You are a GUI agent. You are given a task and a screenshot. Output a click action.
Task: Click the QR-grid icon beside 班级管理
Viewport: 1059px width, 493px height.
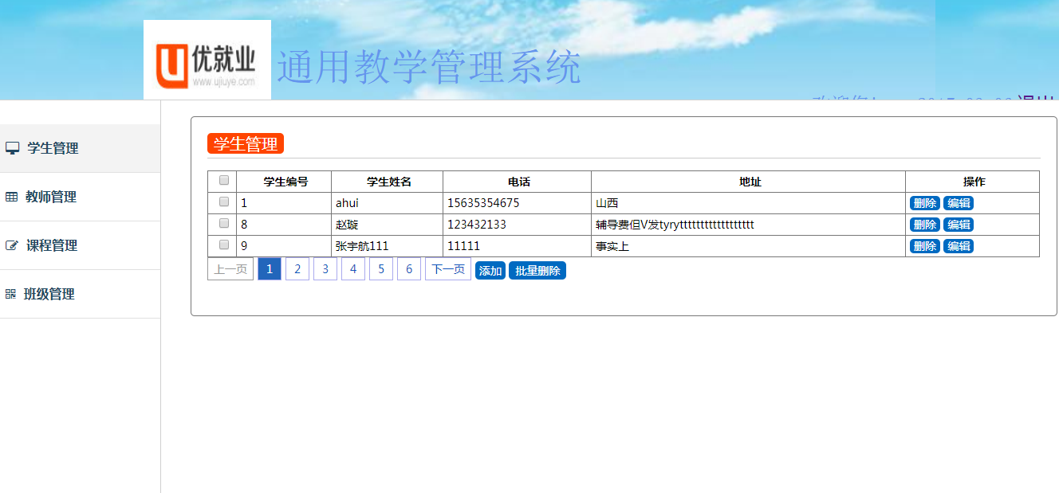coord(10,294)
